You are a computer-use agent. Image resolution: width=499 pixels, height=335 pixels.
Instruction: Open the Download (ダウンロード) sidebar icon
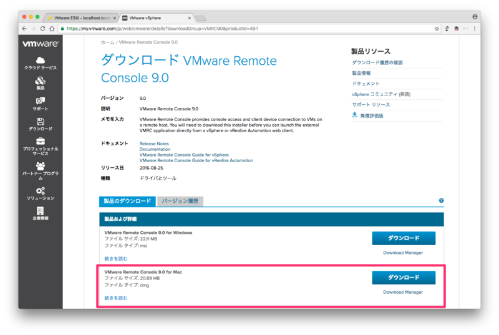pos(41,121)
